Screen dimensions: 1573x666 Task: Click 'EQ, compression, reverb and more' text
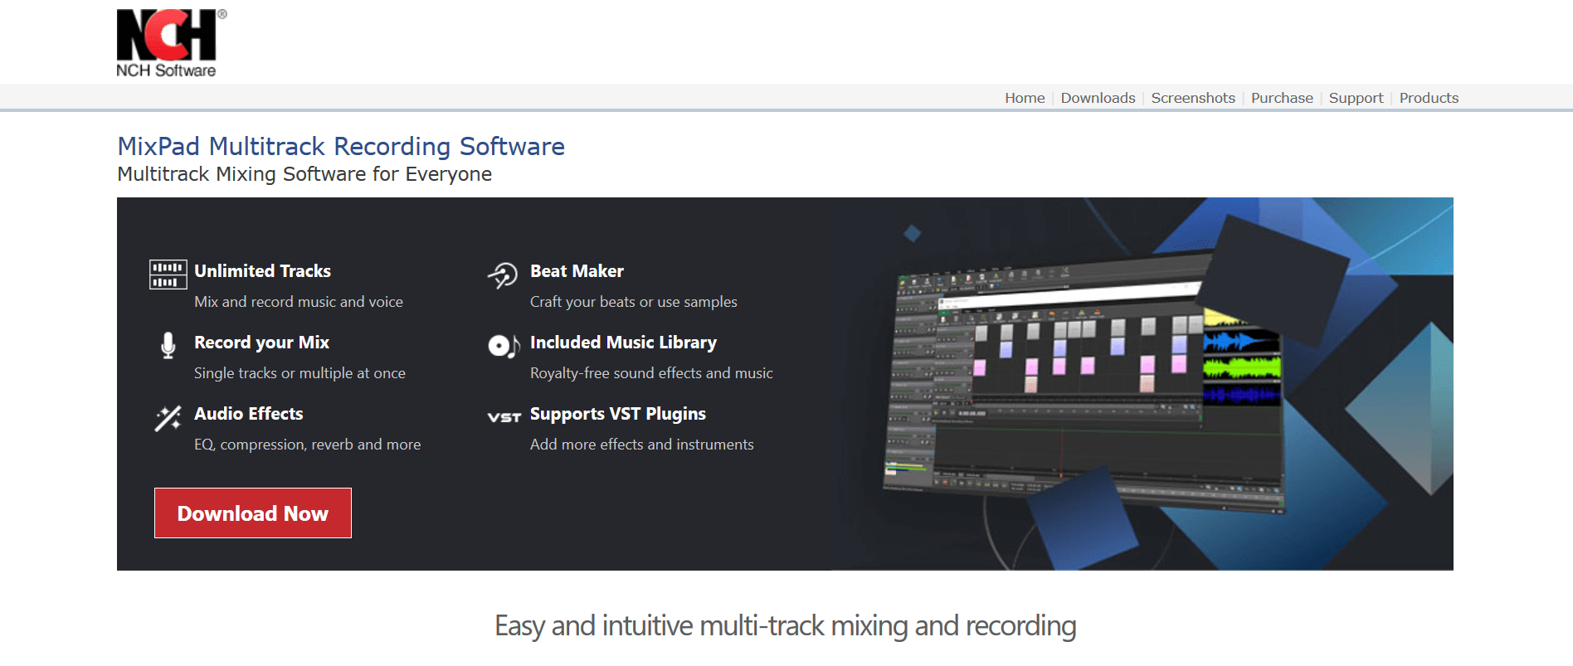click(x=307, y=445)
